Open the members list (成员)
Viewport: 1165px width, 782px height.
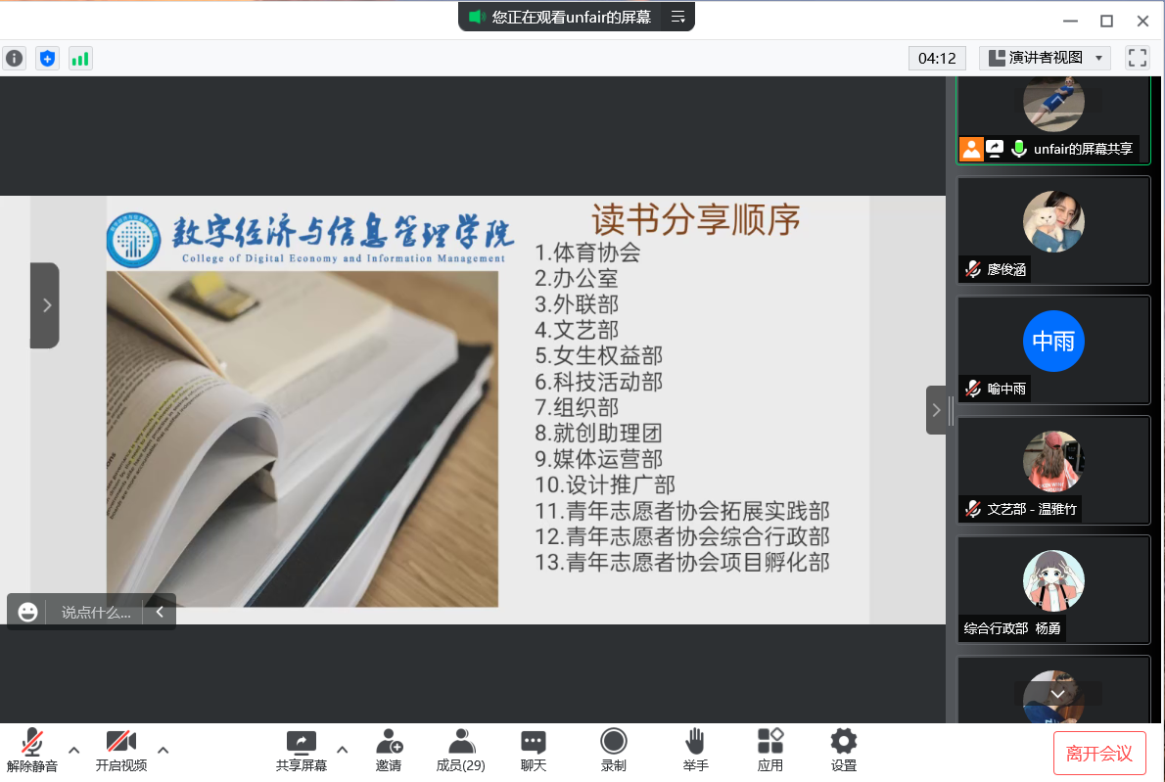(460, 750)
